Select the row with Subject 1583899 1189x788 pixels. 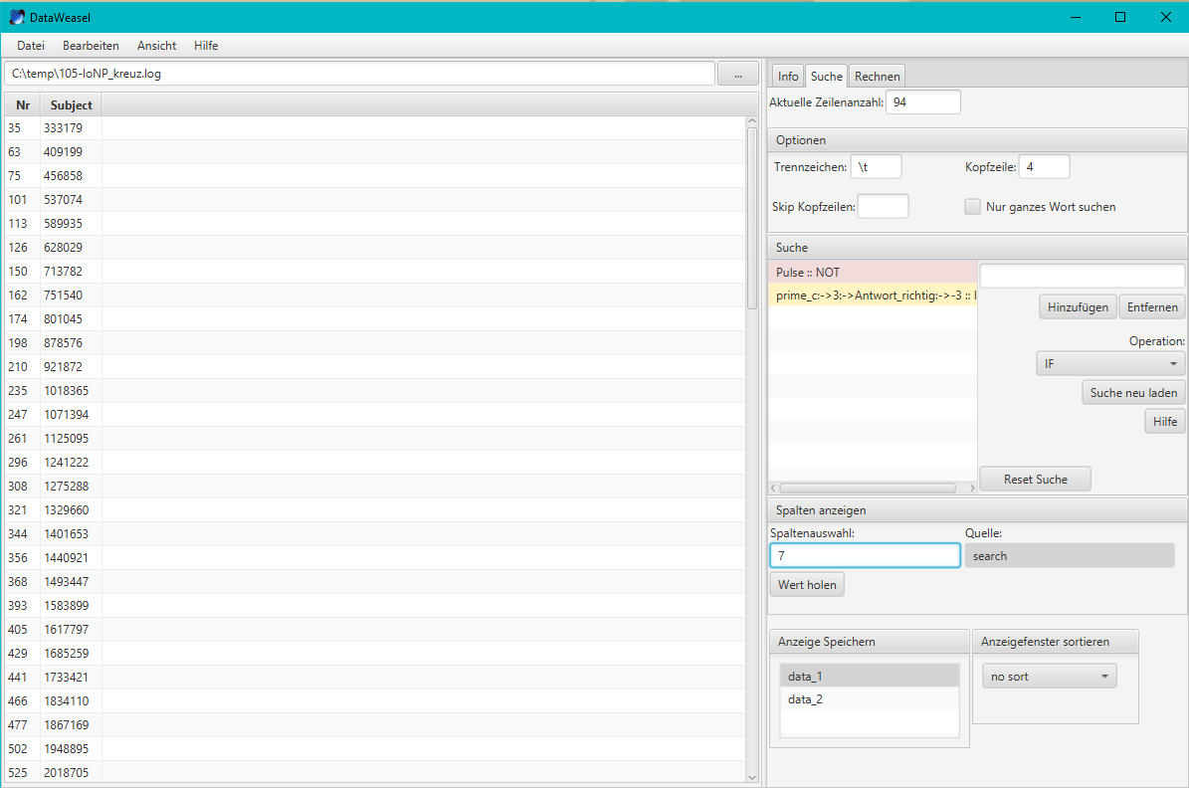(375, 605)
